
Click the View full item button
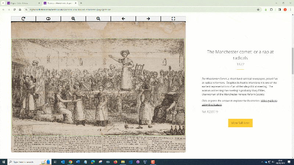coord(240,123)
